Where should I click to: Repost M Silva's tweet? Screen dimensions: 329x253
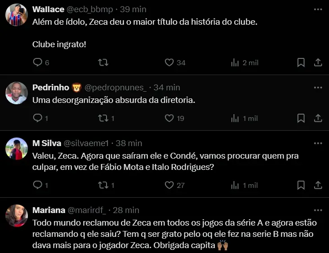click(x=103, y=185)
